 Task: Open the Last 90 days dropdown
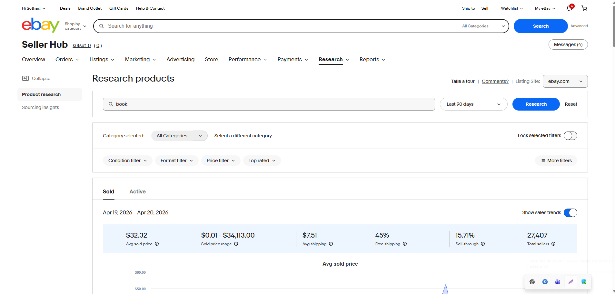click(473, 104)
